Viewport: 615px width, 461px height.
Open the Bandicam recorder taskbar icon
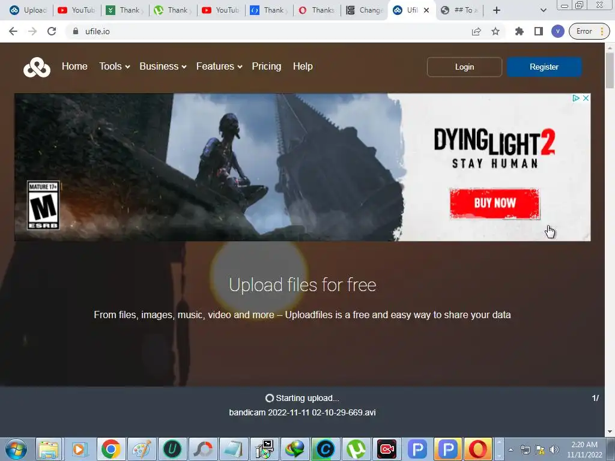tap(387, 449)
